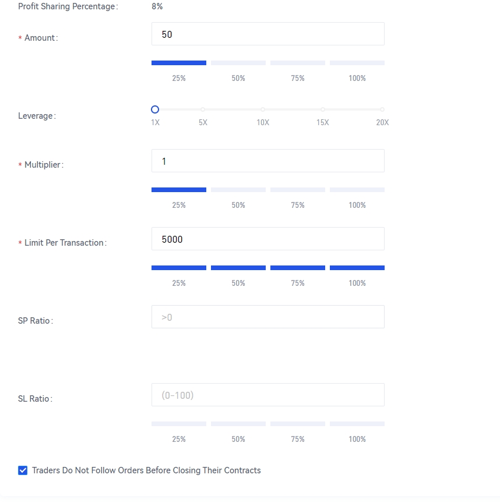
Task: Set SL Ratio to 100% segment
Action: pos(357,424)
